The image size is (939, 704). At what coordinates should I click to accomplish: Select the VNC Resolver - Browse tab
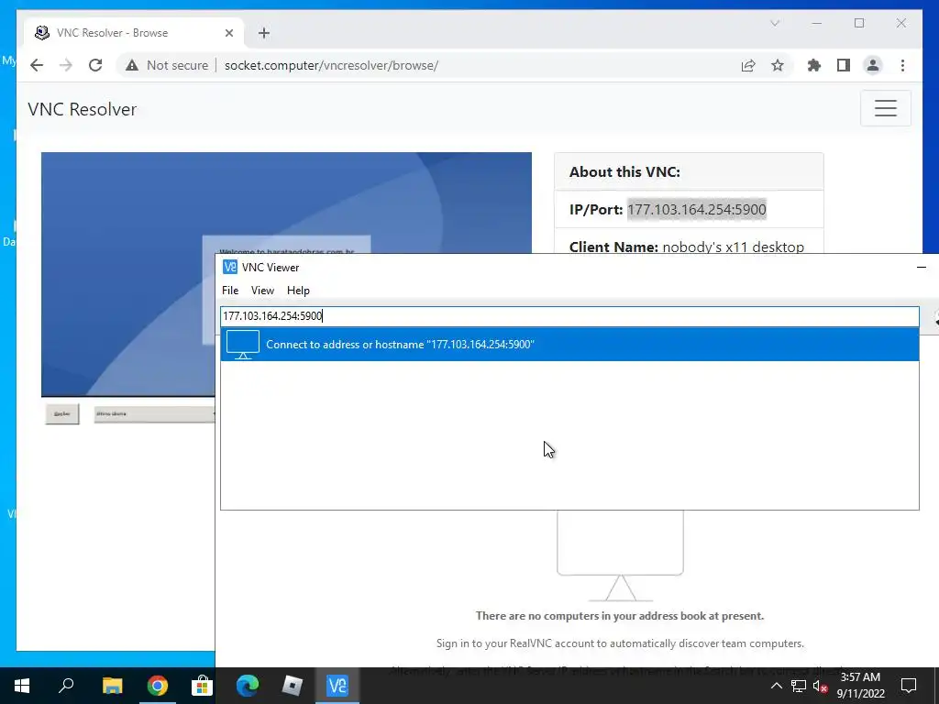(x=134, y=33)
